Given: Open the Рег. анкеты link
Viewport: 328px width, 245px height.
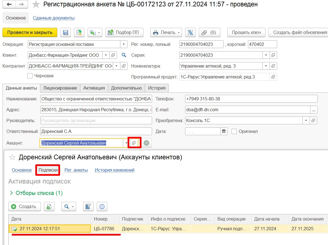Looking at the screenshot, I should pyautogui.click(x=76, y=170).
